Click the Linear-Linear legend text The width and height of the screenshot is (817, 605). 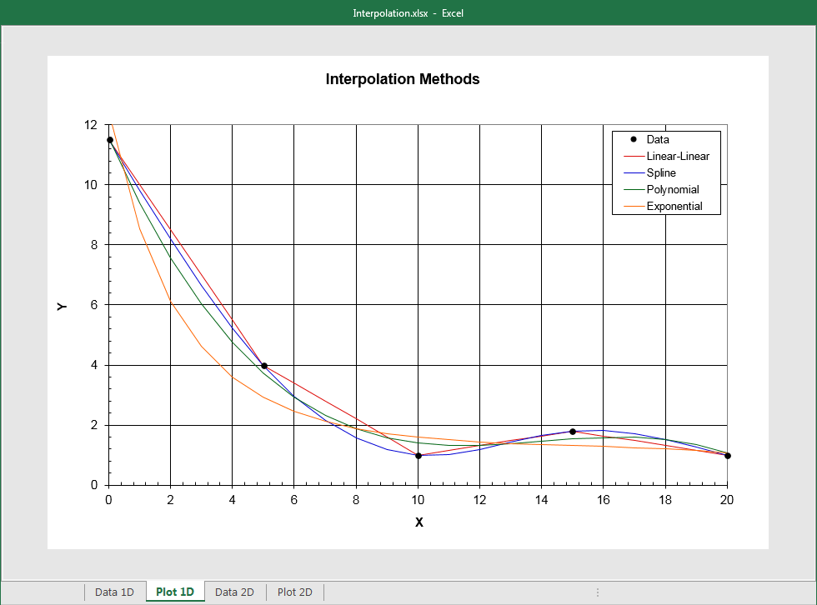[x=677, y=156]
